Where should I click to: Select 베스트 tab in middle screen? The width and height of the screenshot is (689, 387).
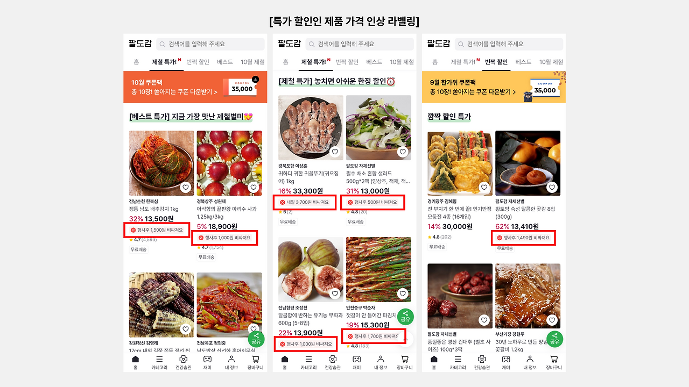374,62
